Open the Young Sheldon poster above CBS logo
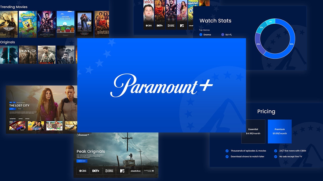323x181 pixels. pyautogui.click(x=149, y=11)
